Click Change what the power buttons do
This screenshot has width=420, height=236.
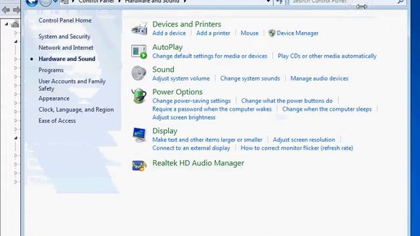click(x=287, y=101)
